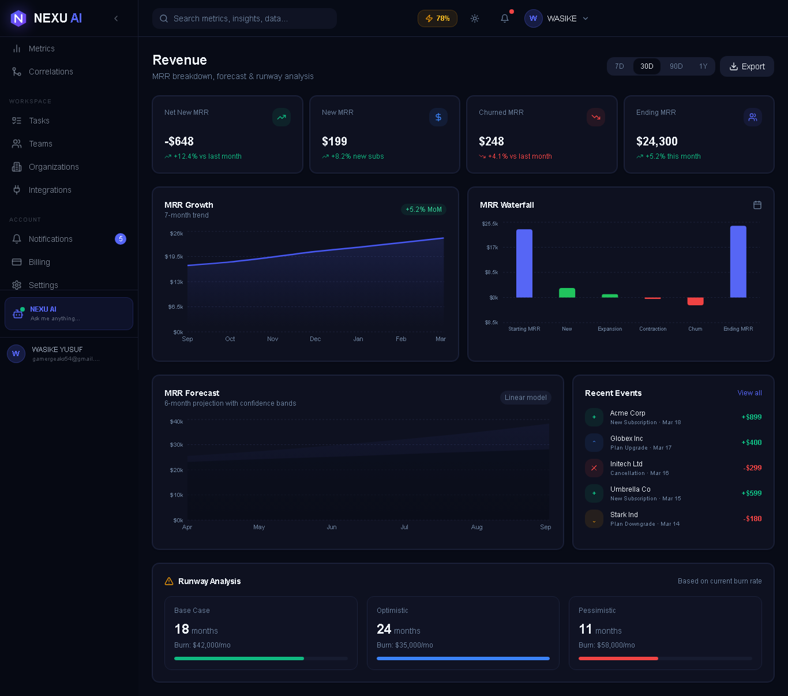Click the Churned MRR trend-down icon
788x696 pixels.
click(596, 117)
